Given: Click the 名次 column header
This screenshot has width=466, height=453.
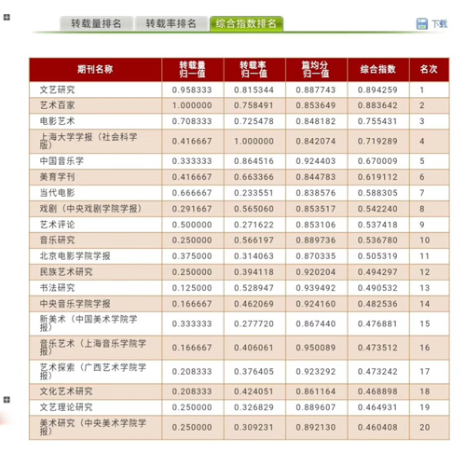Looking at the screenshot, I should click(x=429, y=69).
